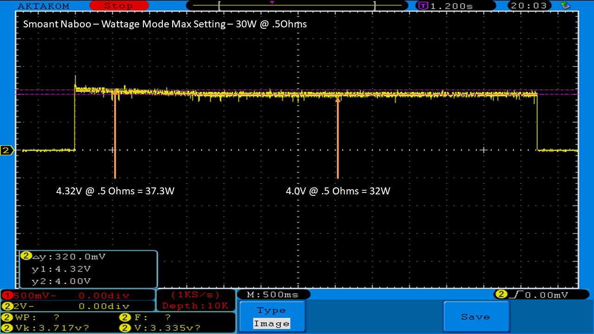Select the channel 2 2V scale row

[x=77, y=306]
